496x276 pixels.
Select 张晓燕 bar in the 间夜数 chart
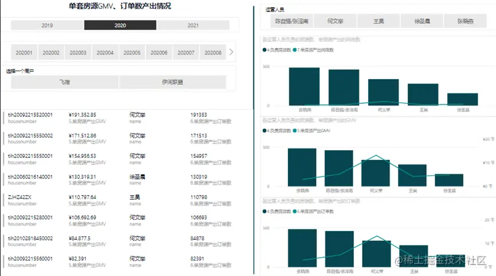304,87
